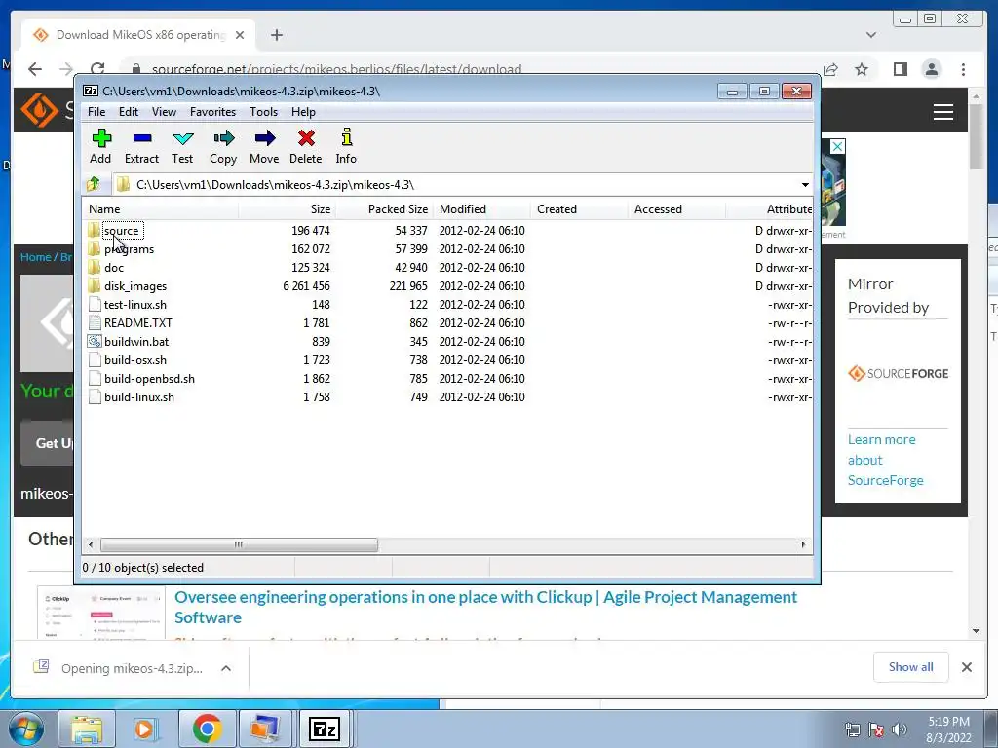Go back in the Chrome browser

click(35, 69)
